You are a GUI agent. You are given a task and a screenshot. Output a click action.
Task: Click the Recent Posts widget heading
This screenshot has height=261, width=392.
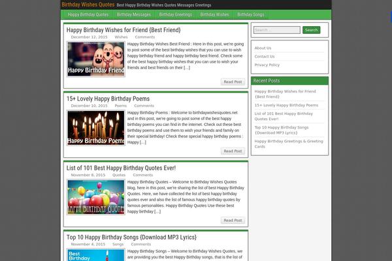tap(267, 81)
